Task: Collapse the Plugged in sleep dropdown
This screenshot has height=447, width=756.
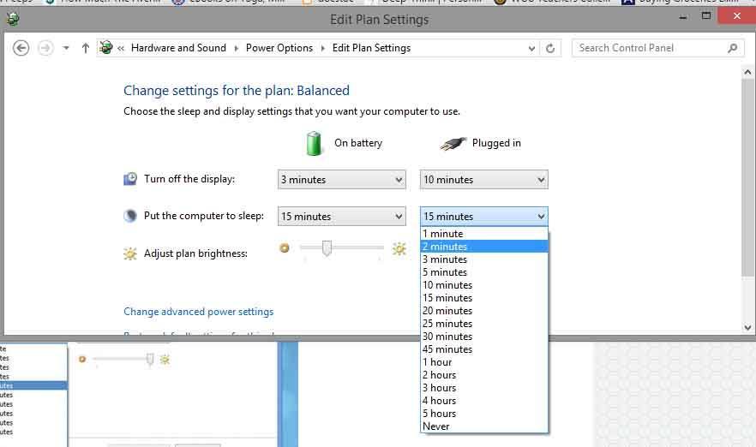Action: pyautogui.click(x=484, y=217)
